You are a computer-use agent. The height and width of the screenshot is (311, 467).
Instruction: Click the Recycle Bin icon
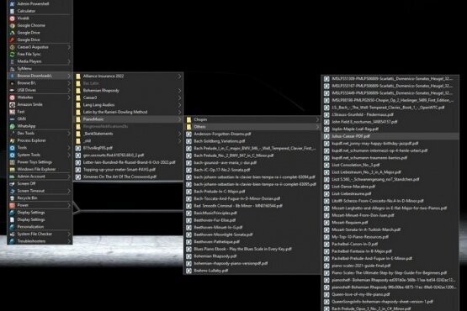point(13,198)
